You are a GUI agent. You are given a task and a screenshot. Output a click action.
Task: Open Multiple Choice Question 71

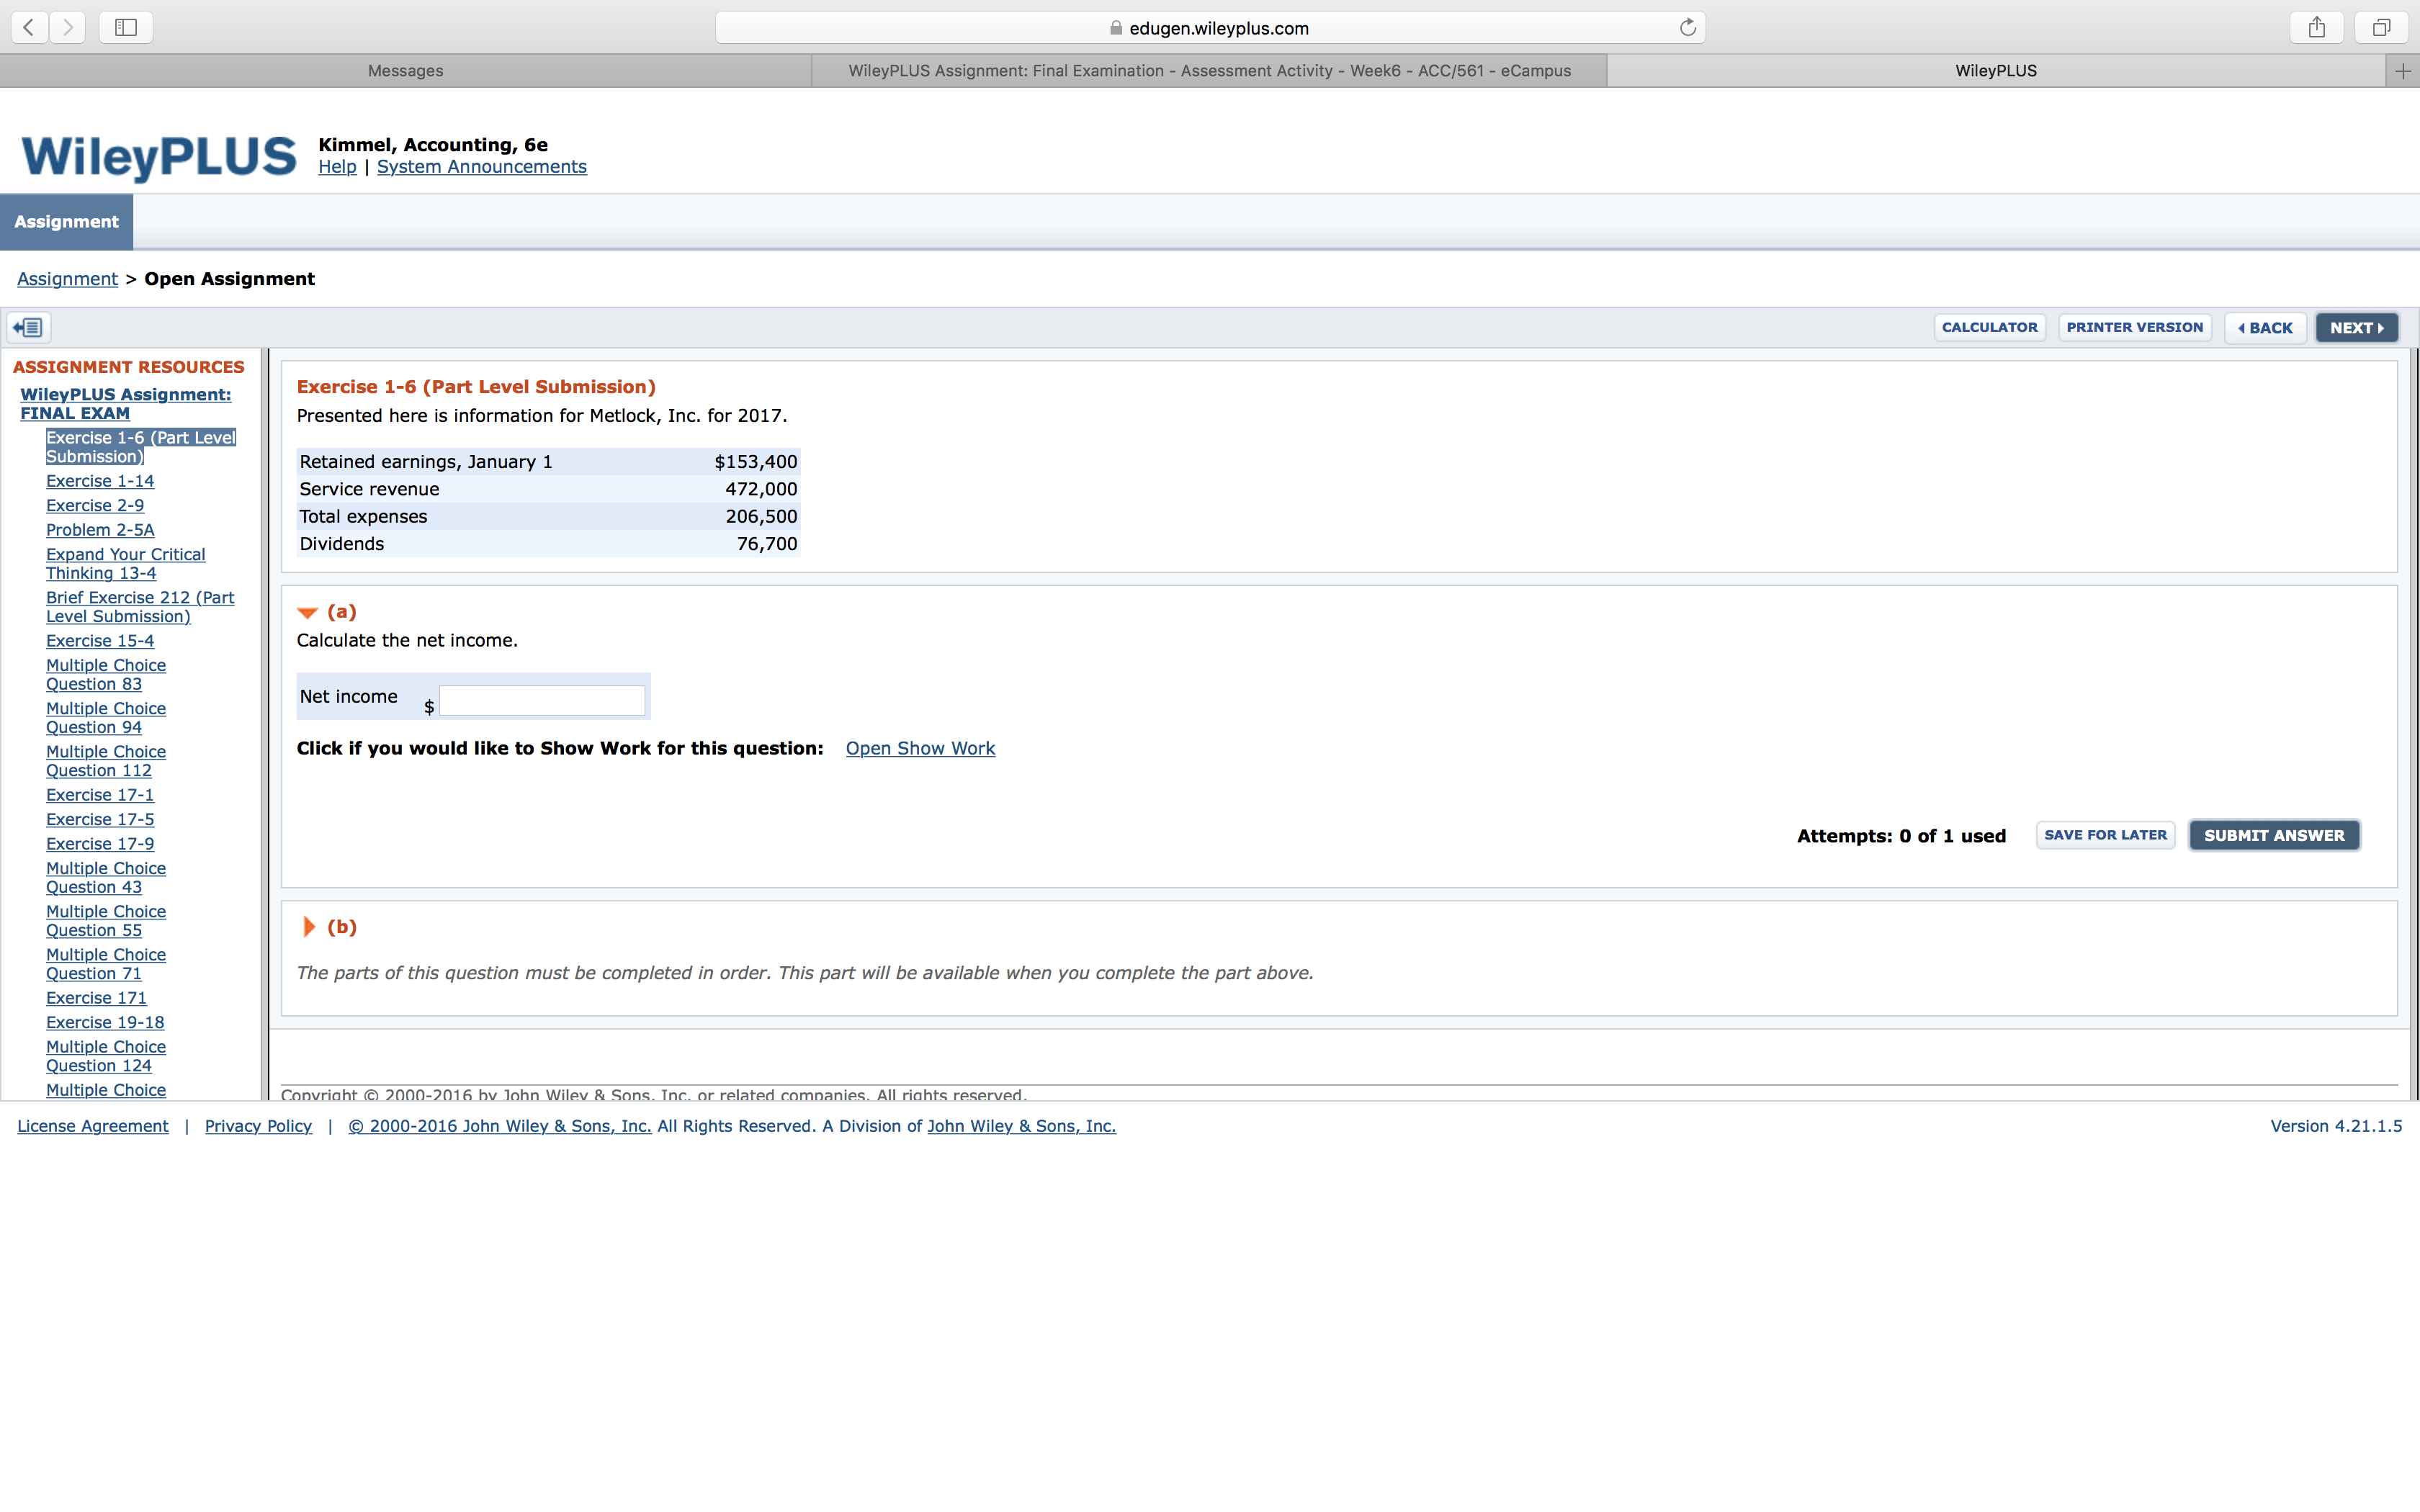pos(106,964)
